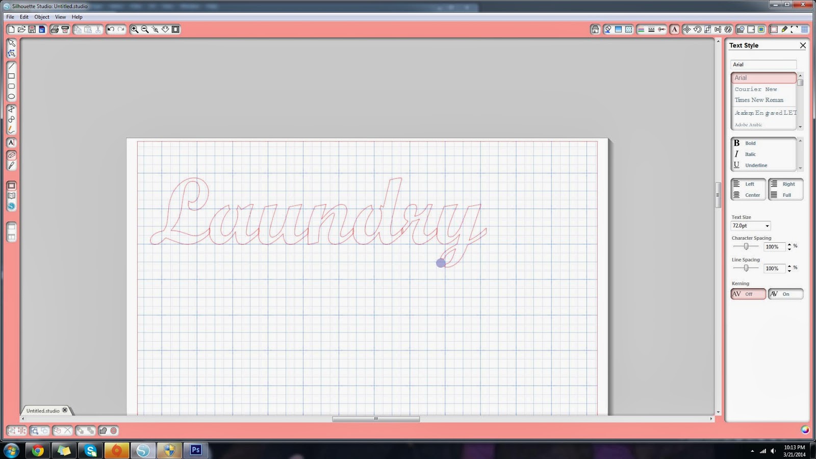
Task: Activate the selection zoom tool
Action: [155, 30]
